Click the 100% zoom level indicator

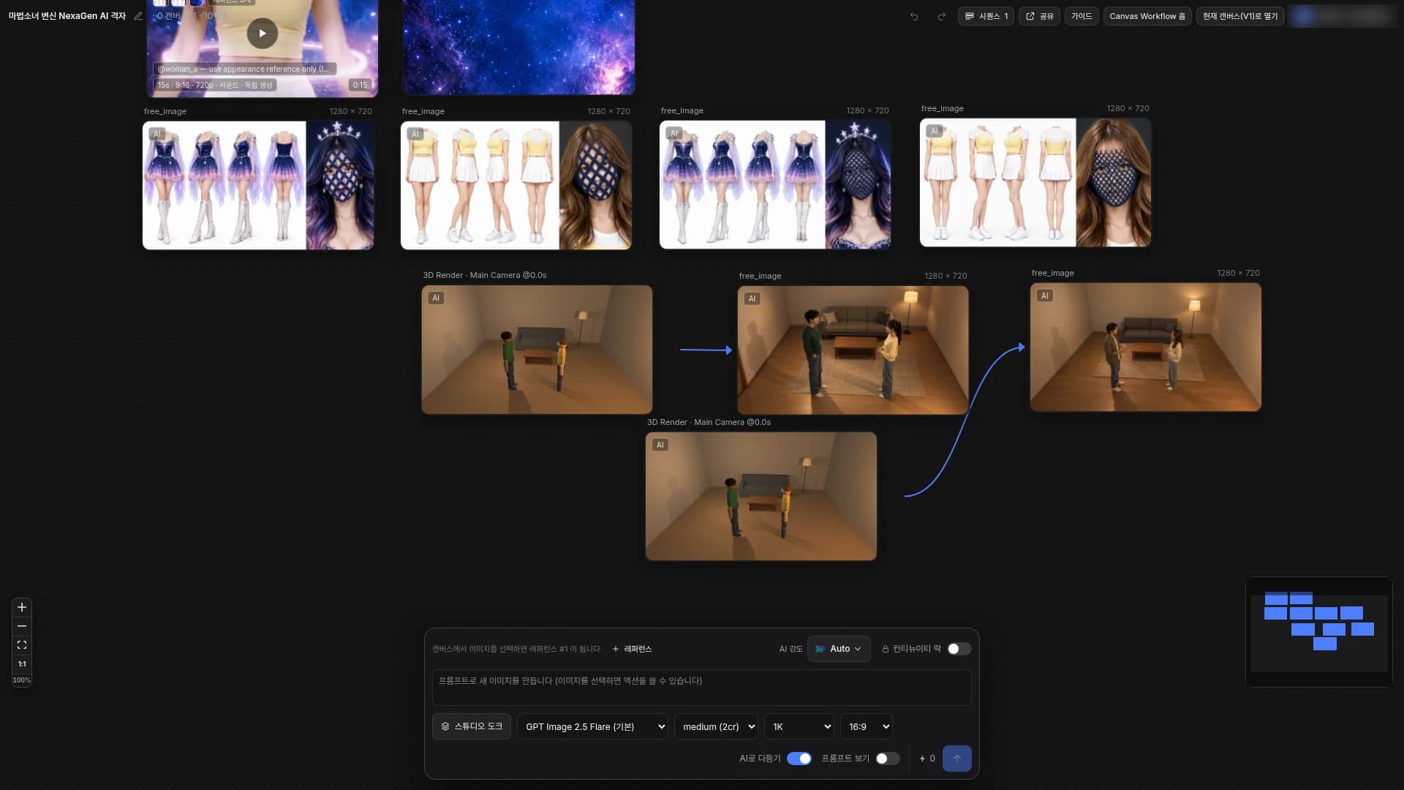click(x=22, y=680)
